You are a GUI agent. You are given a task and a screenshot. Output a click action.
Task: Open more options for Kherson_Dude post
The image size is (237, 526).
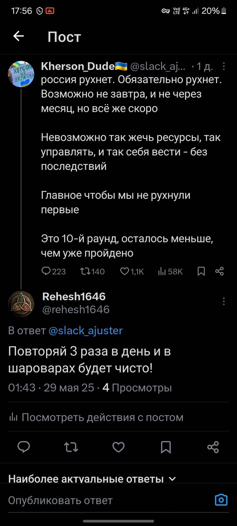point(224,67)
